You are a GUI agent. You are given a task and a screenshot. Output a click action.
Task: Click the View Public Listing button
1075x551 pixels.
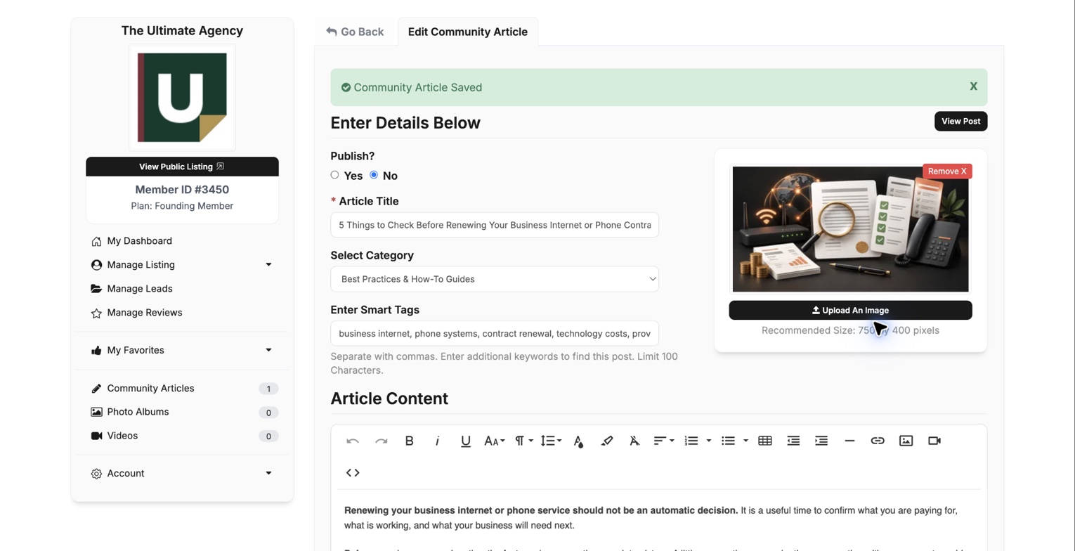182,167
